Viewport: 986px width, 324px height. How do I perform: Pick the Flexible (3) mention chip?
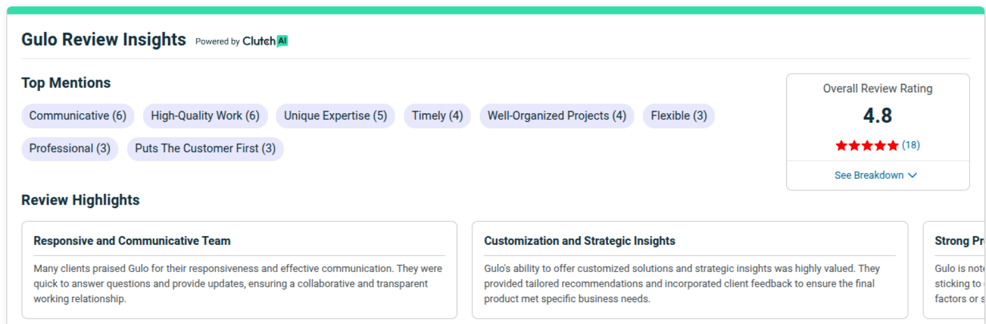678,116
